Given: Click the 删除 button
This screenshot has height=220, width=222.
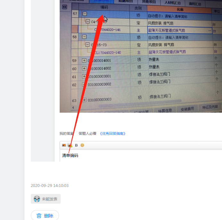Looking at the screenshot, I should coord(45,215).
